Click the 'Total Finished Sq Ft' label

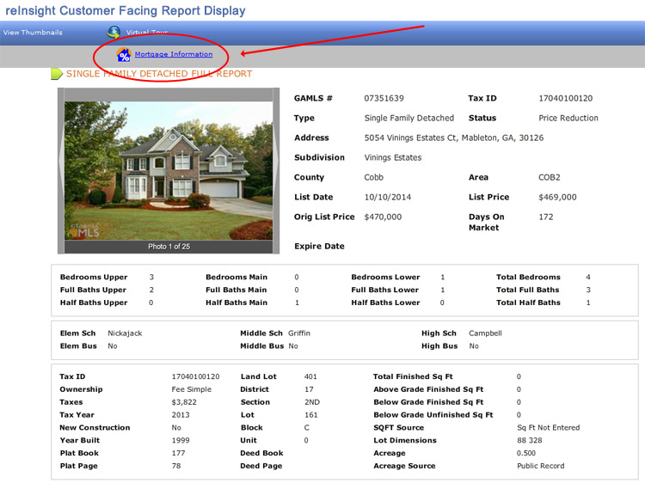click(x=413, y=376)
